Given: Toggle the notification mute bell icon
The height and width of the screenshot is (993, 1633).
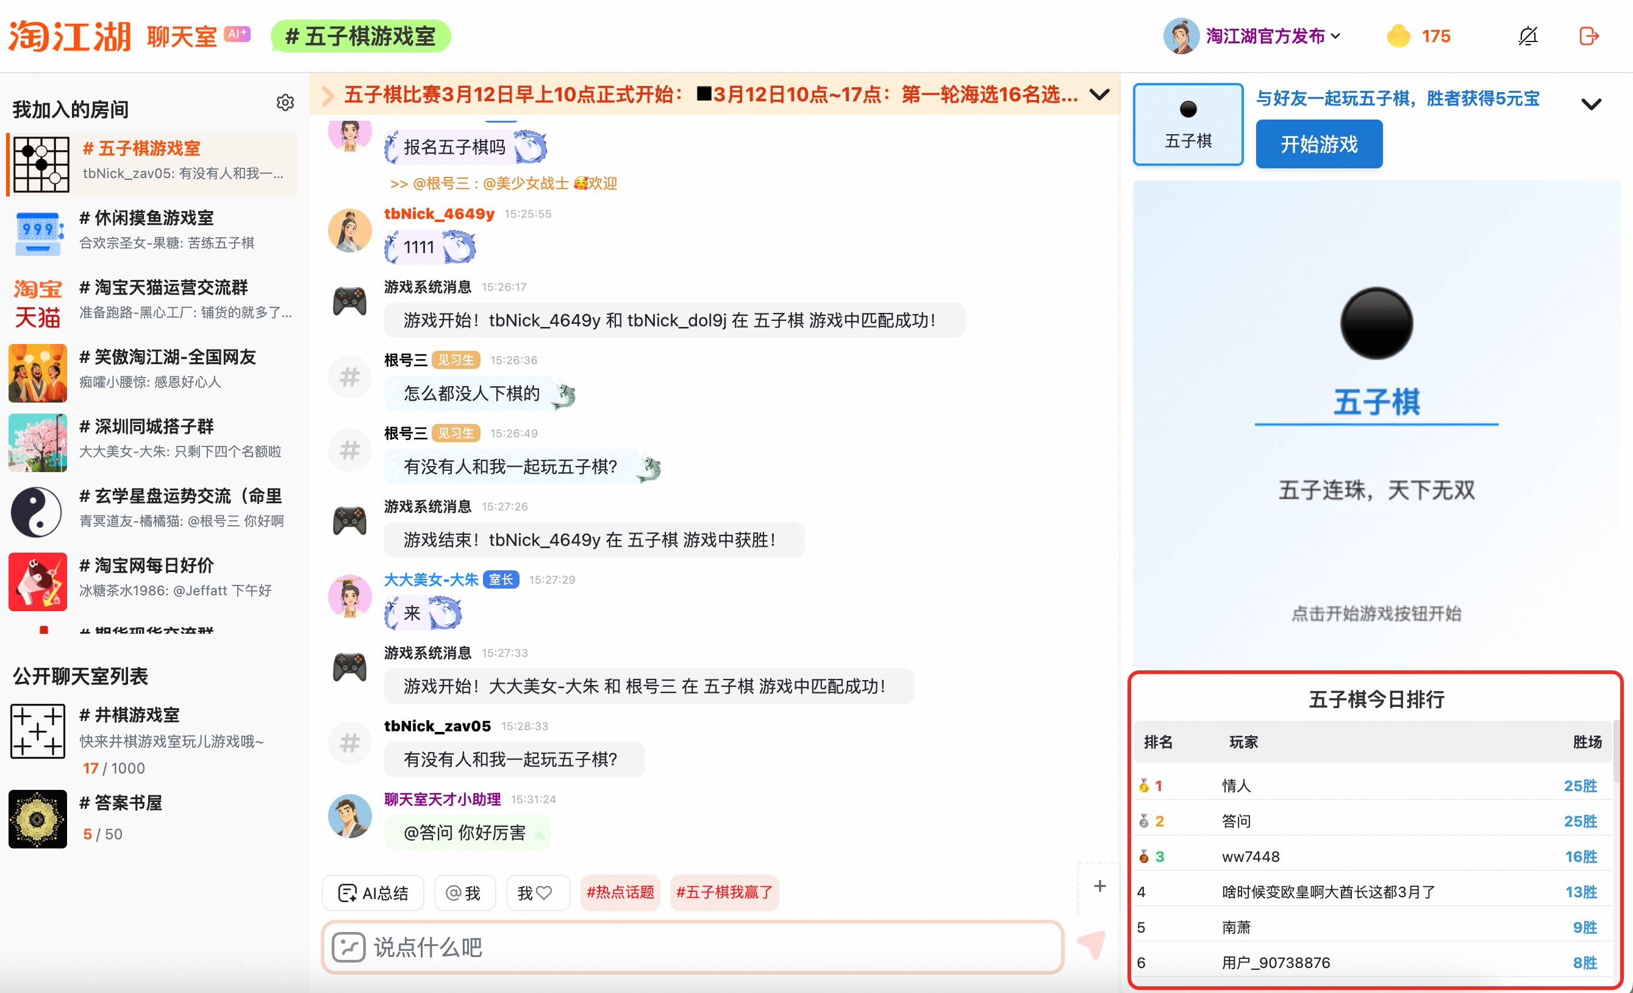Looking at the screenshot, I should point(1528,36).
